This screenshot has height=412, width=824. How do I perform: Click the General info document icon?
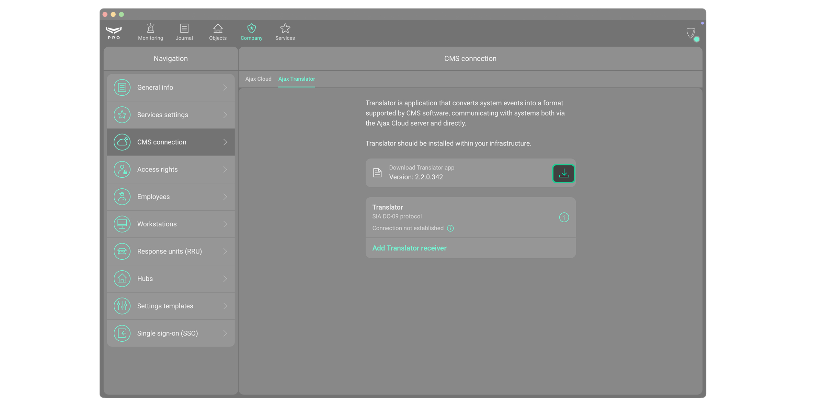122,87
